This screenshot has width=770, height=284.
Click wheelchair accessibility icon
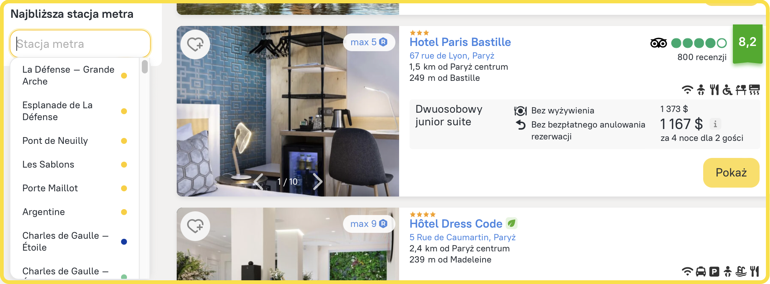[727, 90]
